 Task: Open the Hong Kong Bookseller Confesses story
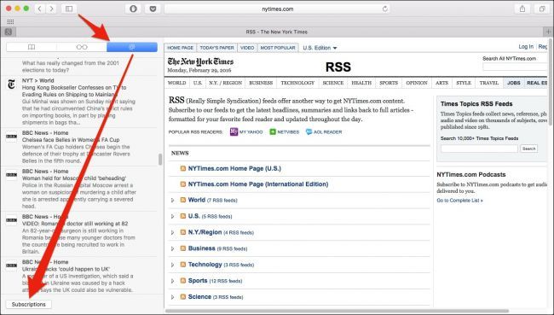pyautogui.click(x=74, y=91)
